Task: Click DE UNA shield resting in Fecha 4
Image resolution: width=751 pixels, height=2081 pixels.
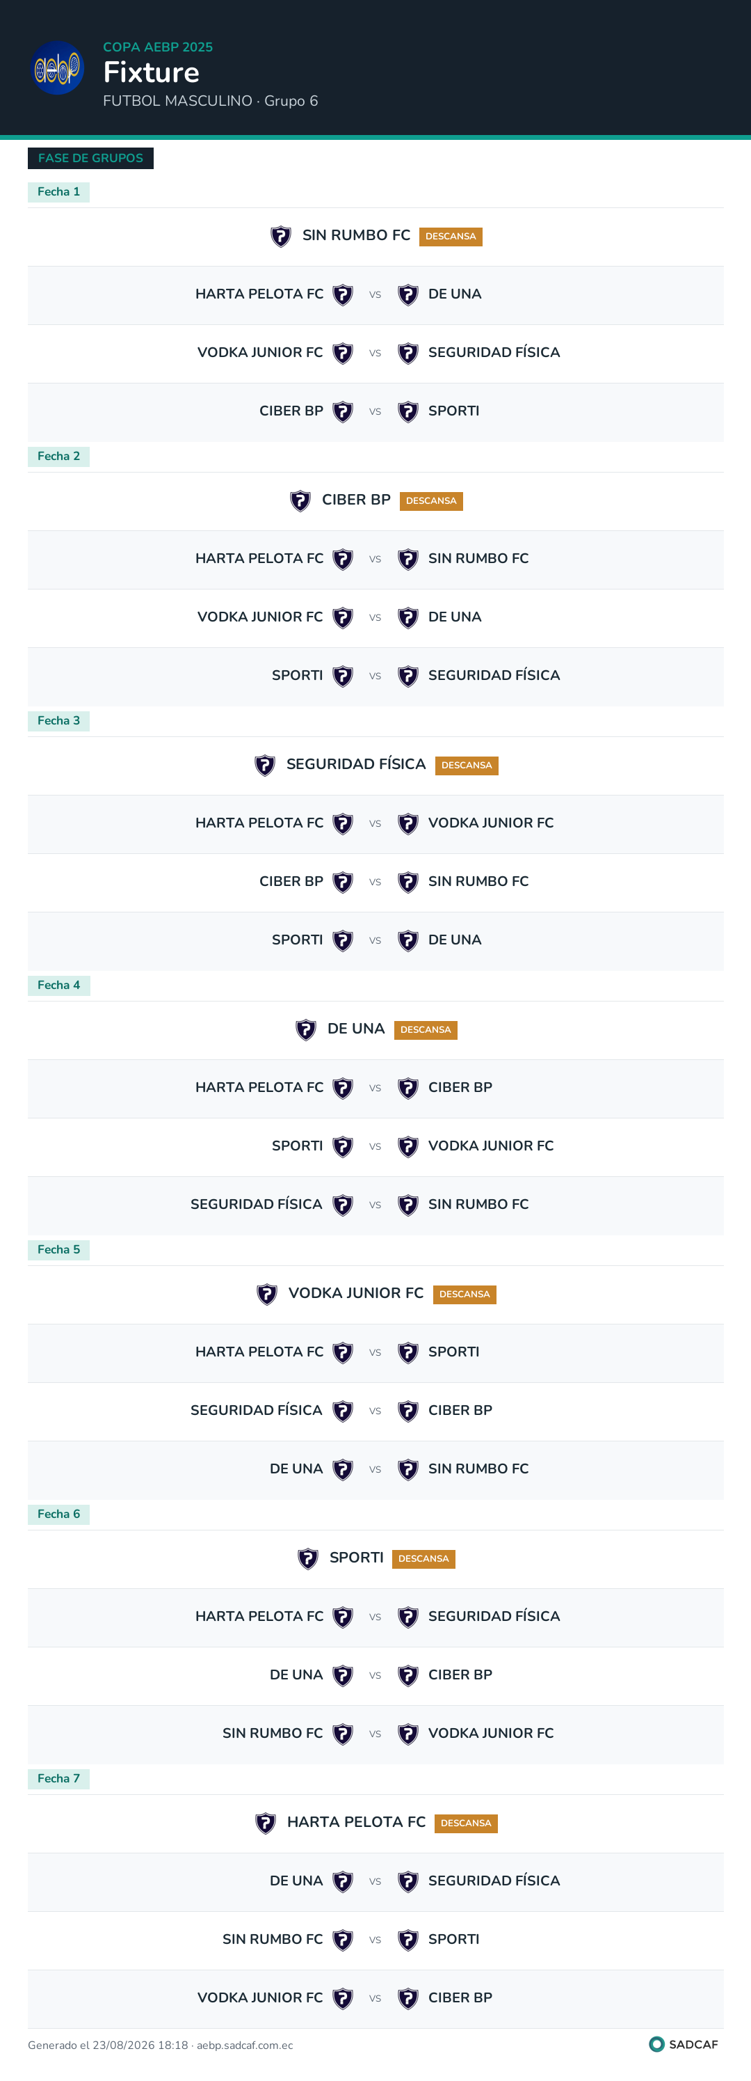Action: (305, 1029)
